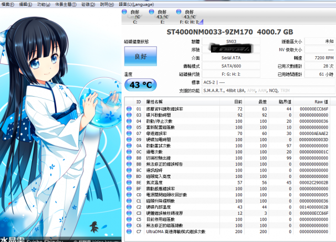Open the 編輯(E) menu
The image size is (336, 242).
26,4
